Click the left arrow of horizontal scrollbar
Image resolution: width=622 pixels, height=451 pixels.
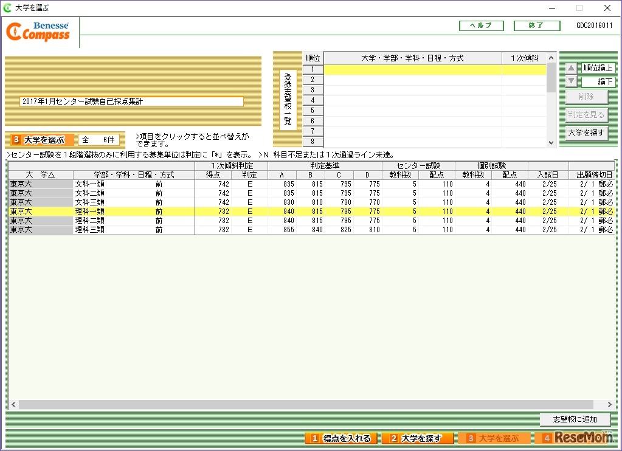[13, 404]
